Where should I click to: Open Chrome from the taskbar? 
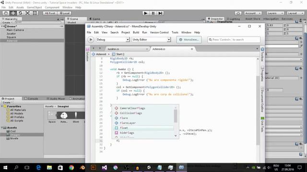tap(71, 168)
